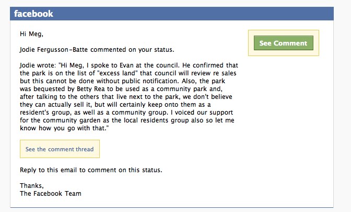Viewport: 351px width, 212px height.
Task: Click "The Facebook Team" signature
Action: pyautogui.click(x=50, y=193)
